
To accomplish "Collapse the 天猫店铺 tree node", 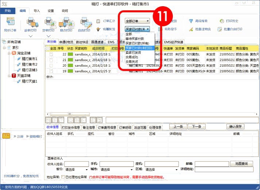I will 9,76.
